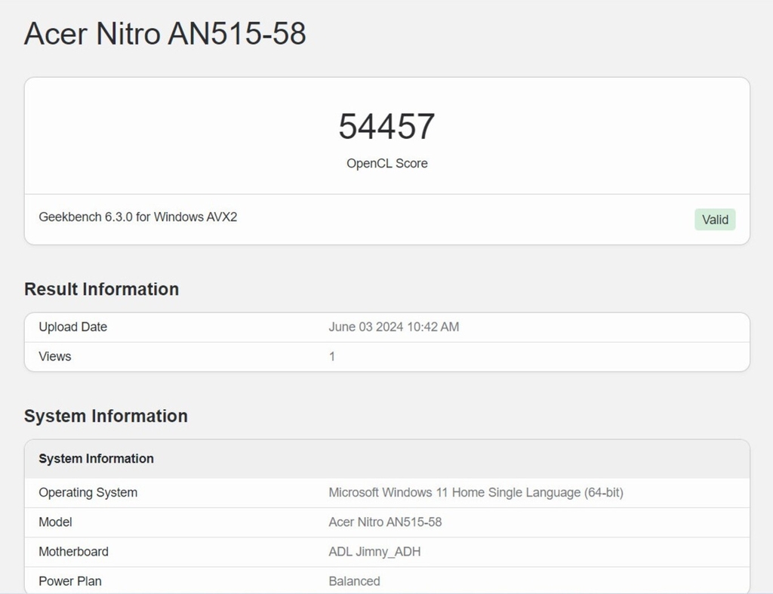Click the green Valid badge
This screenshot has height=594, width=773.
tap(715, 220)
